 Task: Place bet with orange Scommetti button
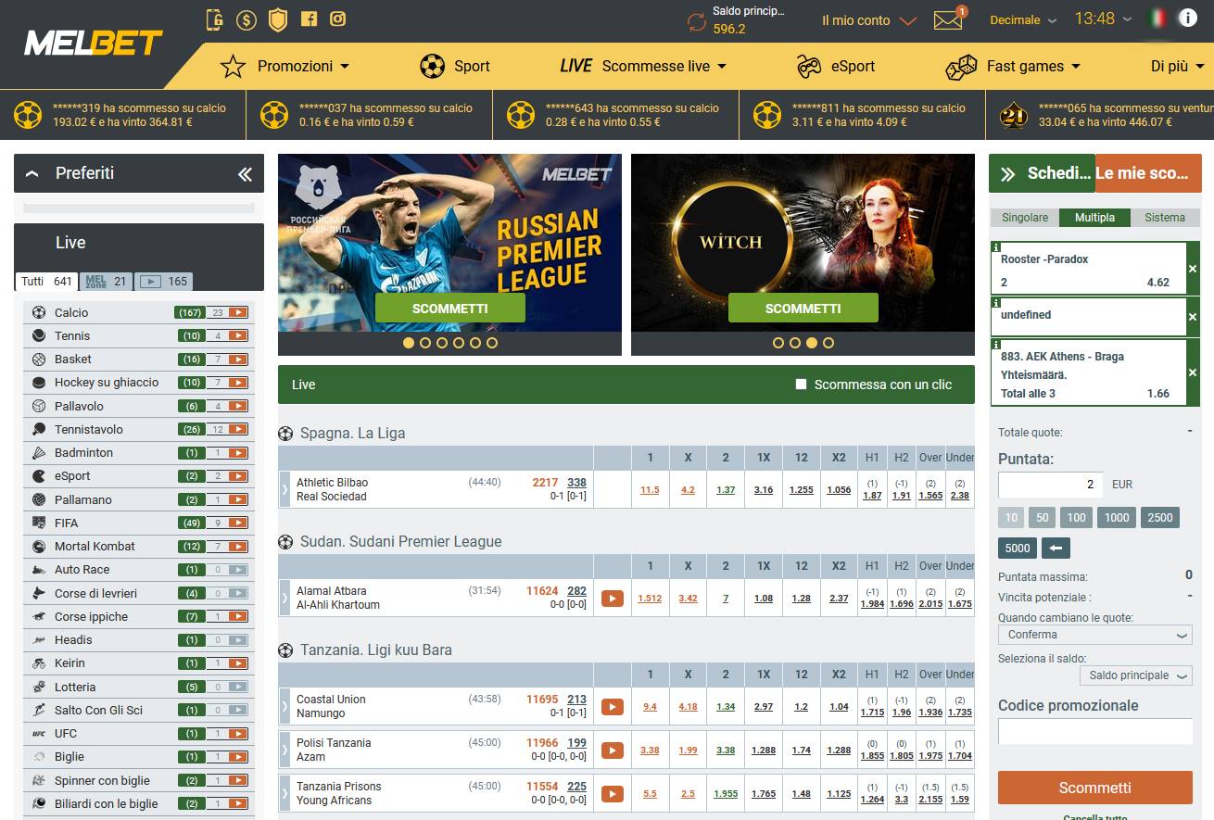[1095, 788]
